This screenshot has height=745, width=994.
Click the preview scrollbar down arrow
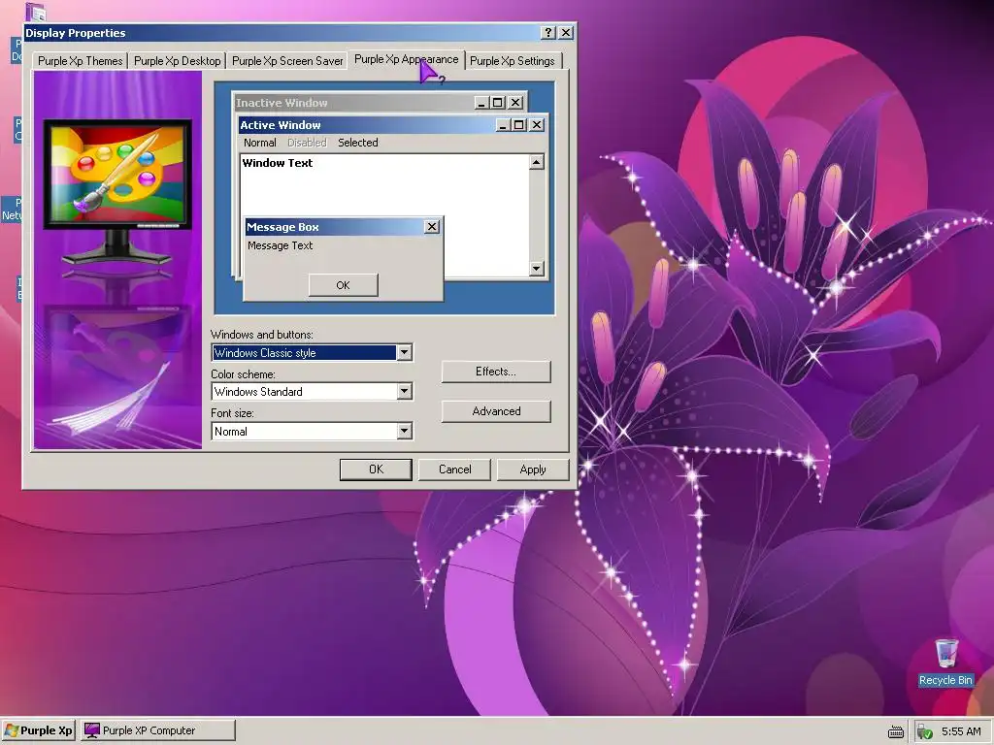point(536,269)
